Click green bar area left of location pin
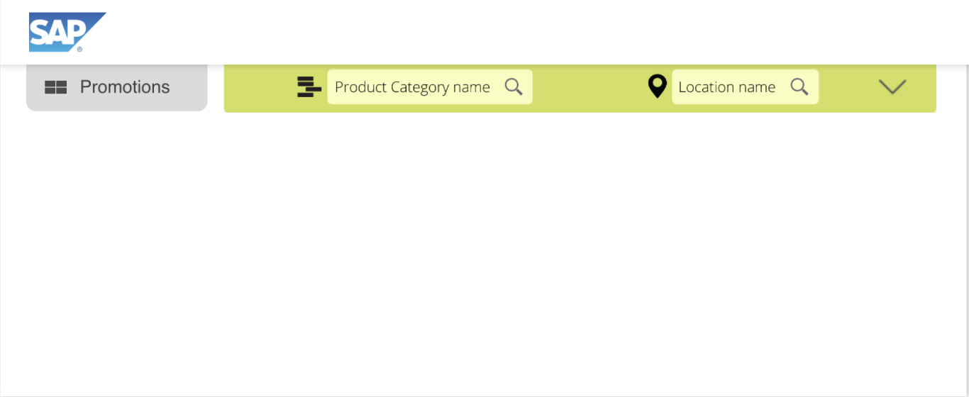 [x=589, y=87]
